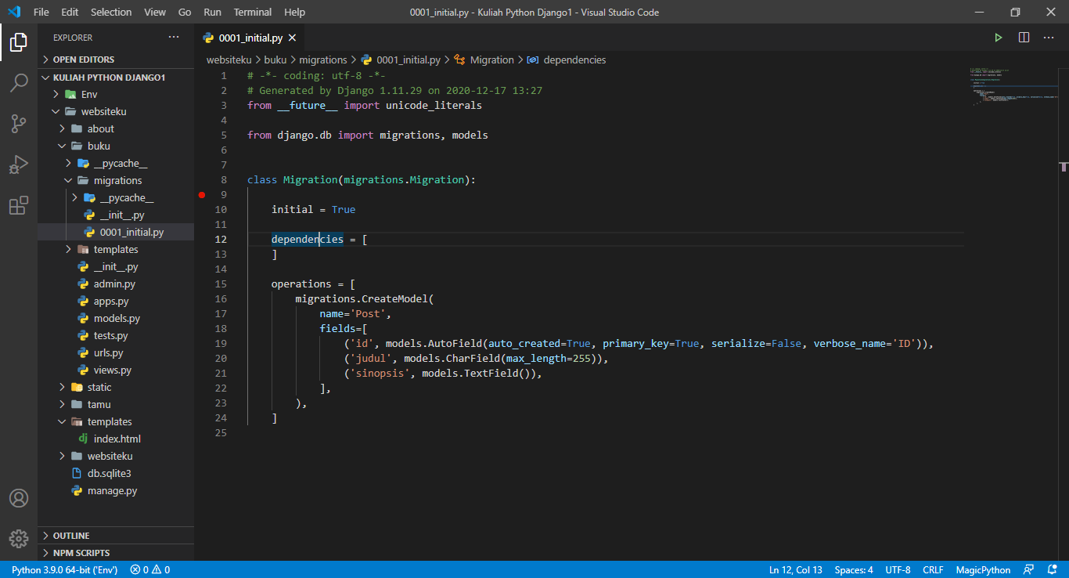Collapse the migrations folder
The image size is (1069, 578).
116,179
